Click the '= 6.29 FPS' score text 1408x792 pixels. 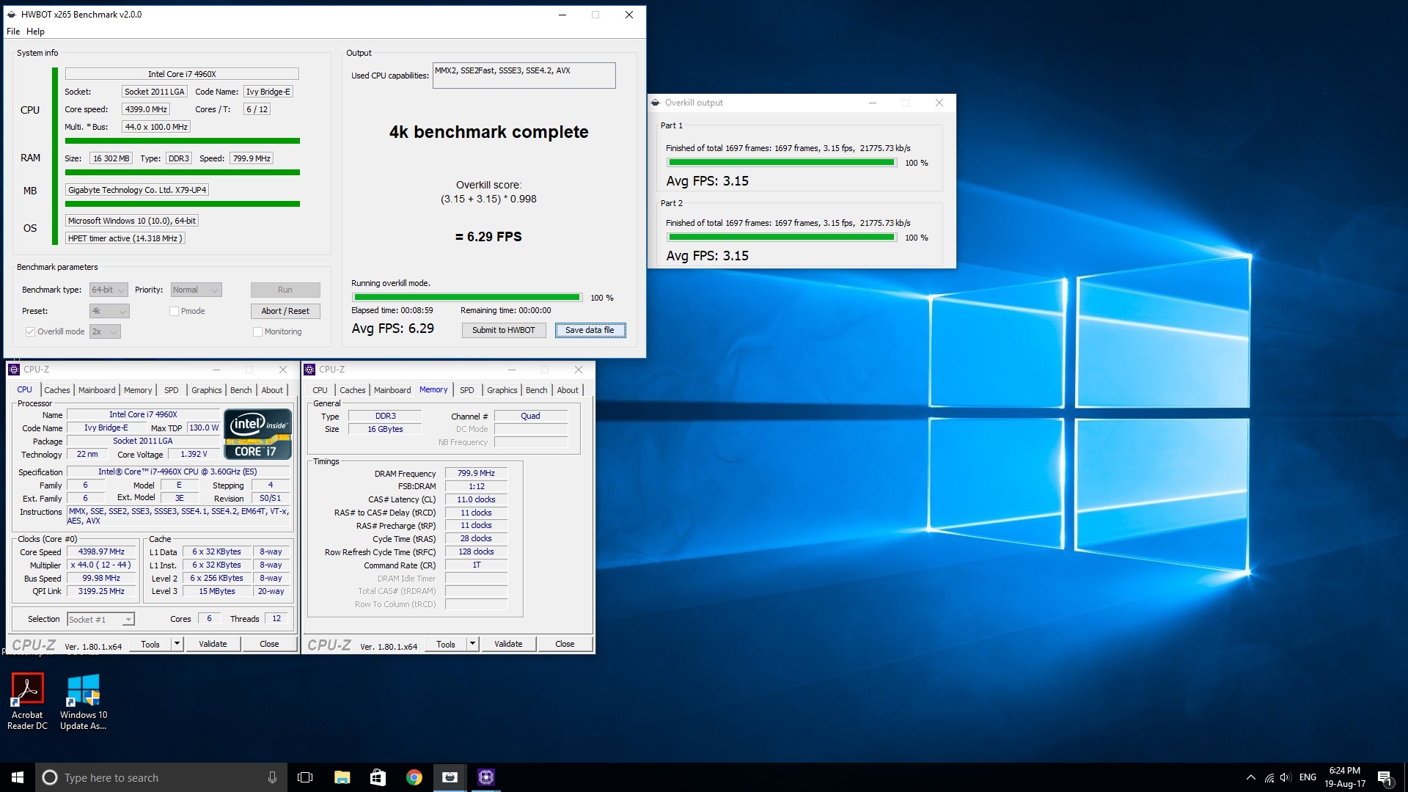tap(488, 237)
